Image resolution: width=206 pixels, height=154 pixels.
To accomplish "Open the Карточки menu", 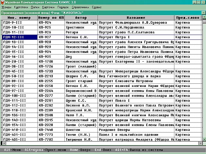I will click(48, 7).
